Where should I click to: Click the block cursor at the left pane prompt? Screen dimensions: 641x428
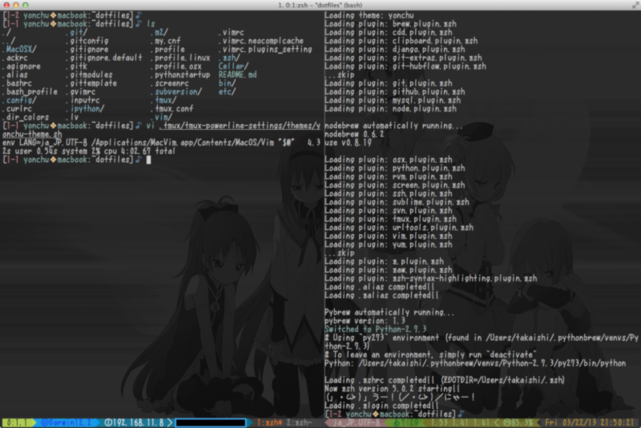click(x=148, y=160)
